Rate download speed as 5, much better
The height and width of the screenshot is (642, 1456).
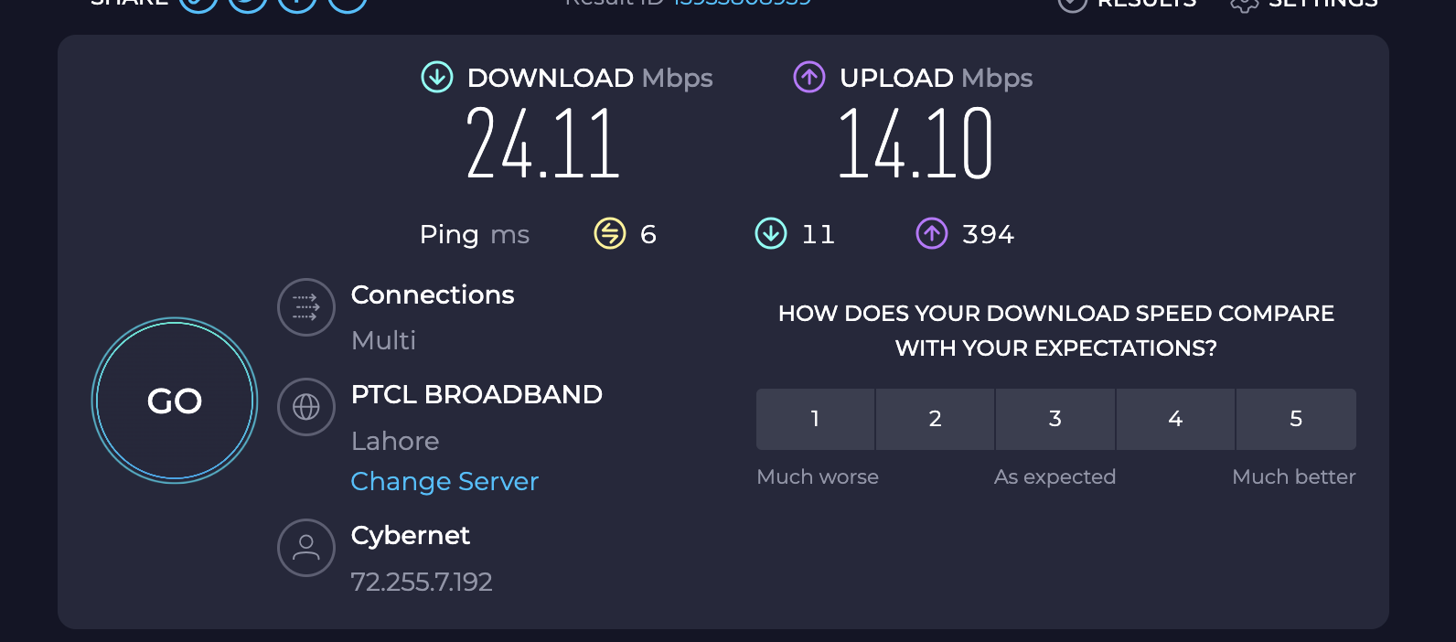tap(1296, 419)
